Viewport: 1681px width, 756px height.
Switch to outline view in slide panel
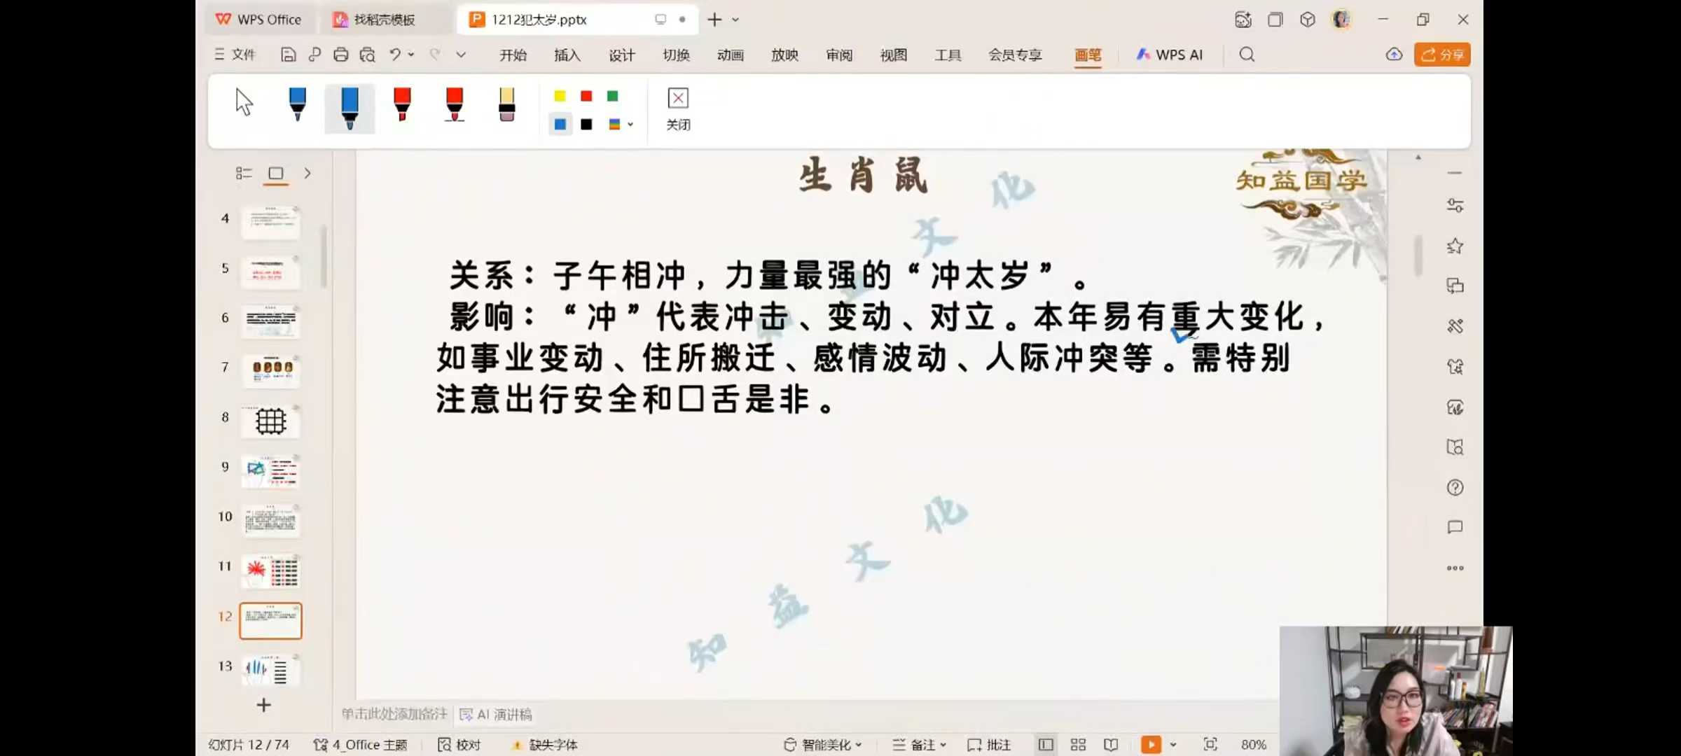244,173
